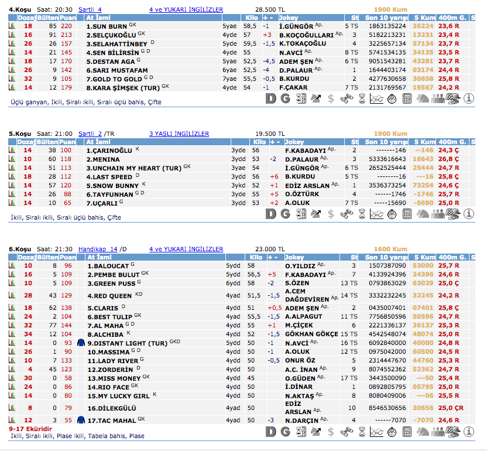This screenshot has width=487, height=451.
Task: Open the bar chart icon beside 1.SUN BURN
Action: click(12, 26)
